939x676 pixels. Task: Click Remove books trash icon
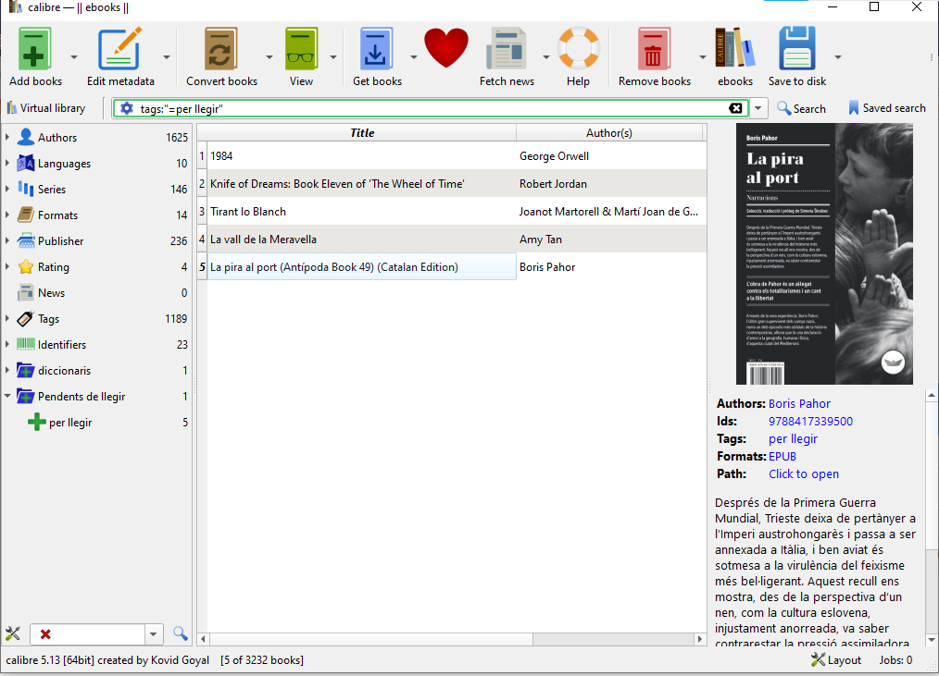[x=654, y=48]
